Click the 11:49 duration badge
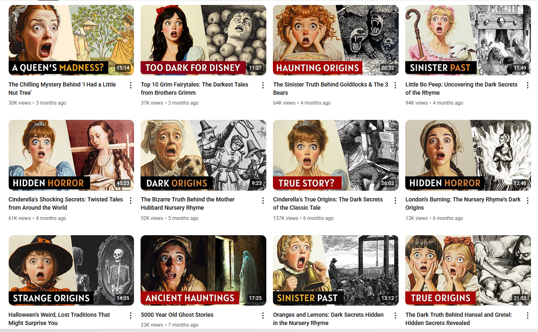 tap(520, 68)
